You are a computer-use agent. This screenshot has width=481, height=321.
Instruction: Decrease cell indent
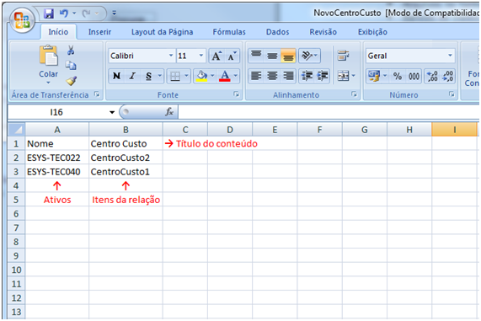(307, 76)
